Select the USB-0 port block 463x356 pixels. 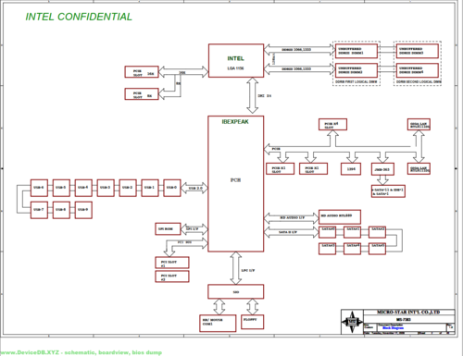[172, 188]
